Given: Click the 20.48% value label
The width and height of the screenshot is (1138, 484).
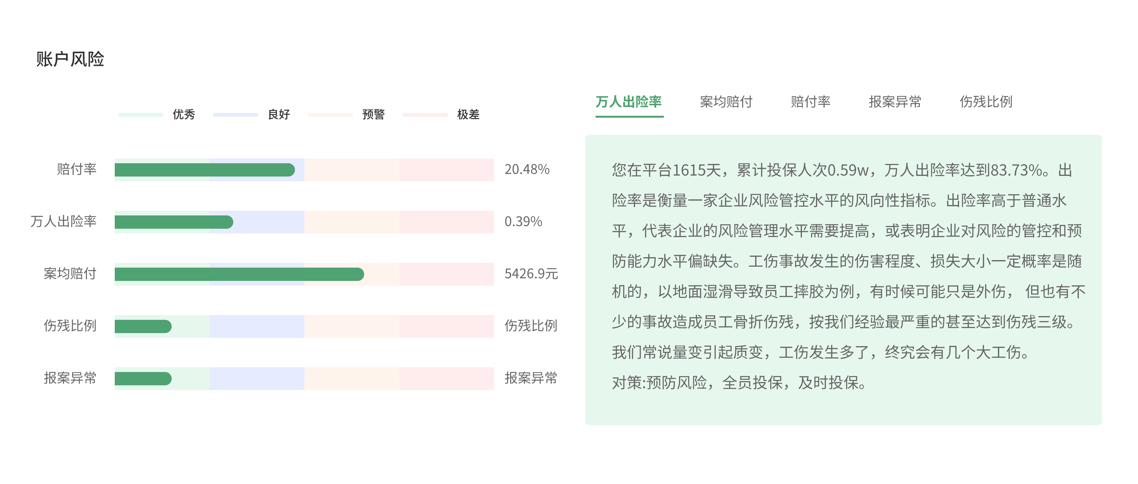Looking at the screenshot, I should point(527,169).
